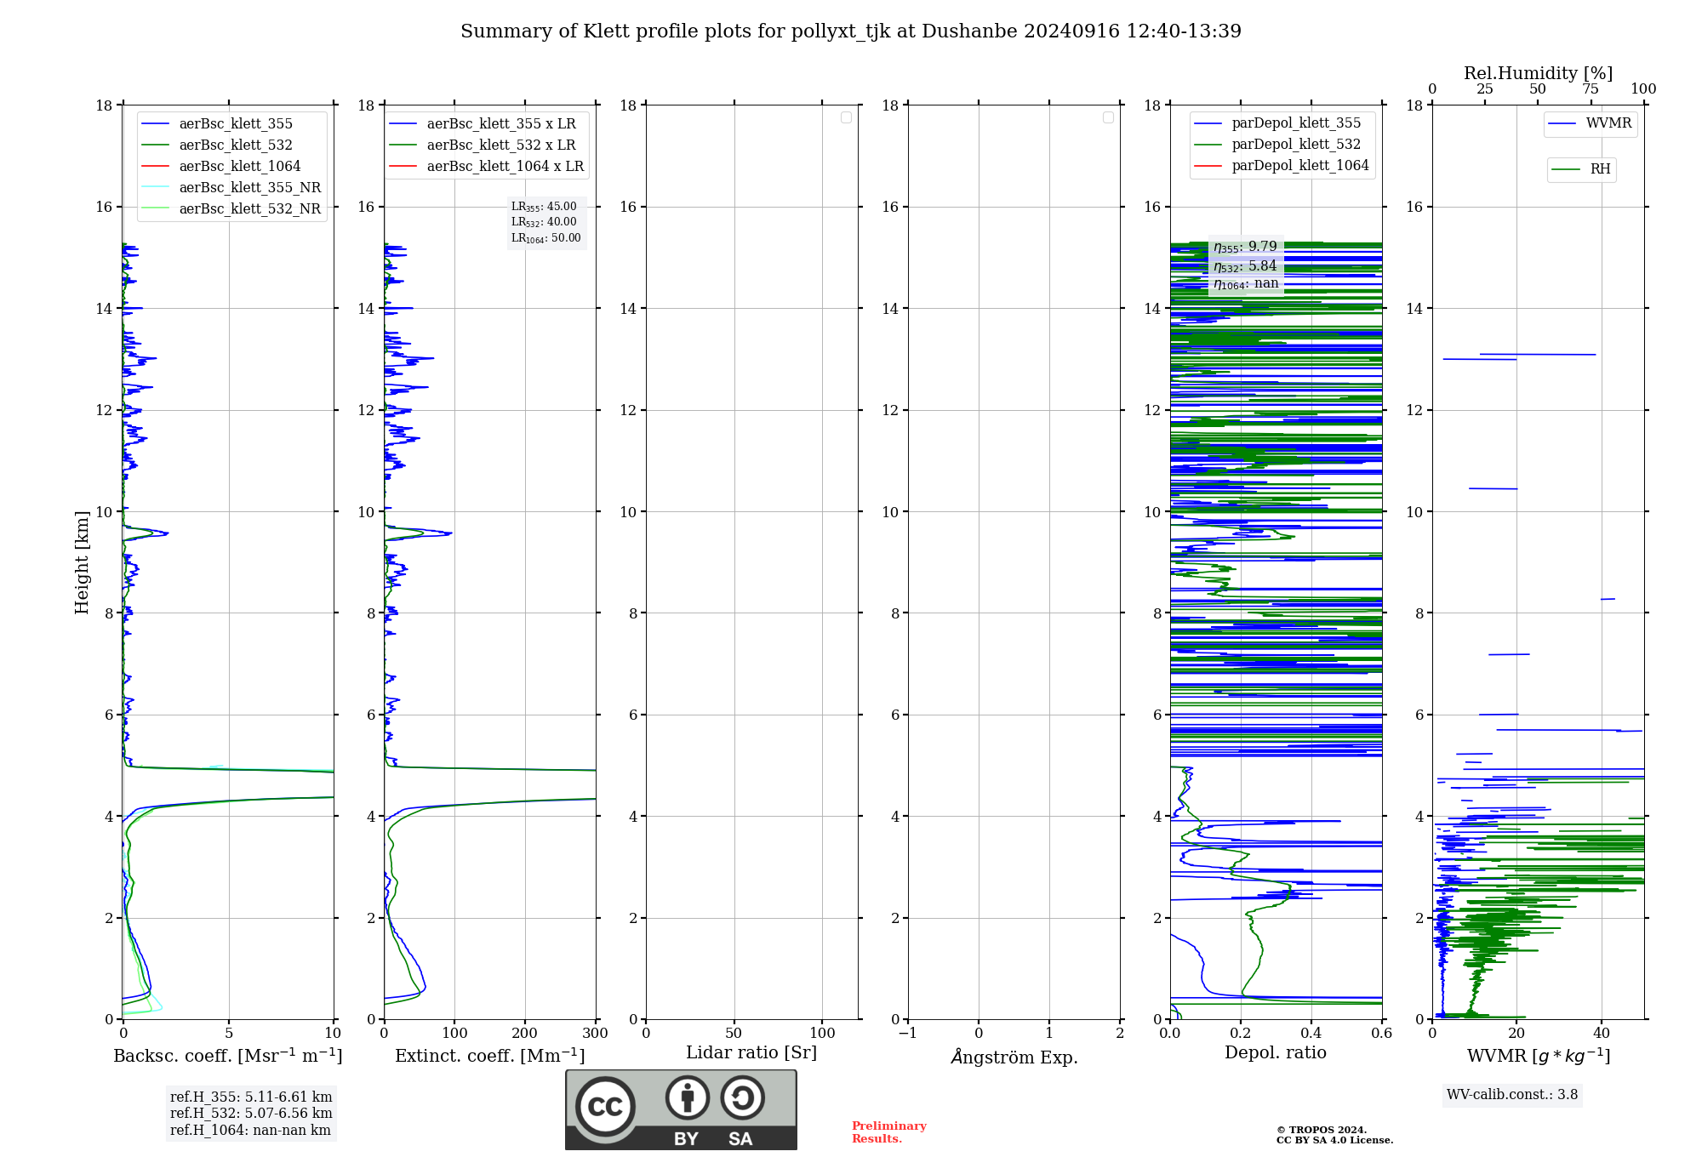Click the plot title Summary of Klett profile plots
The height and width of the screenshot is (1157, 1702).
pos(851,31)
